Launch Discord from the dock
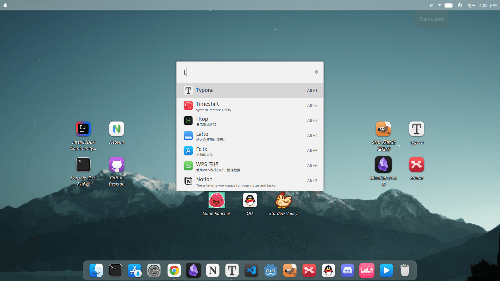 (348, 271)
